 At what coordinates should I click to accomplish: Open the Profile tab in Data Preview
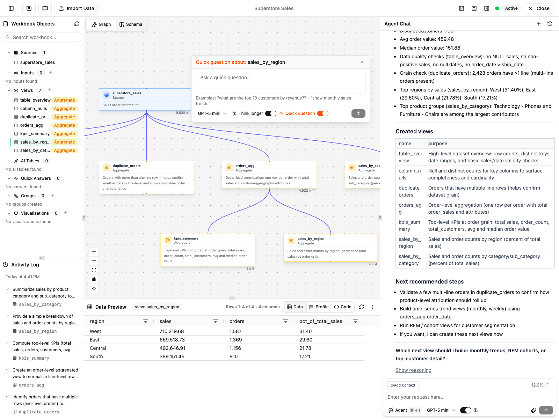tap(319, 307)
